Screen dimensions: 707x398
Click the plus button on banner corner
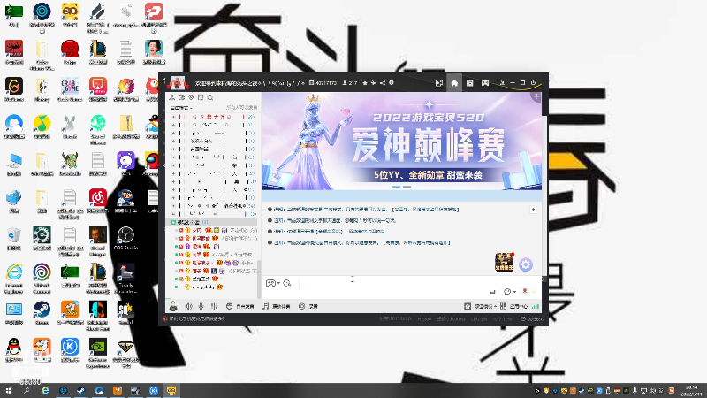click(x=536, y=96)
